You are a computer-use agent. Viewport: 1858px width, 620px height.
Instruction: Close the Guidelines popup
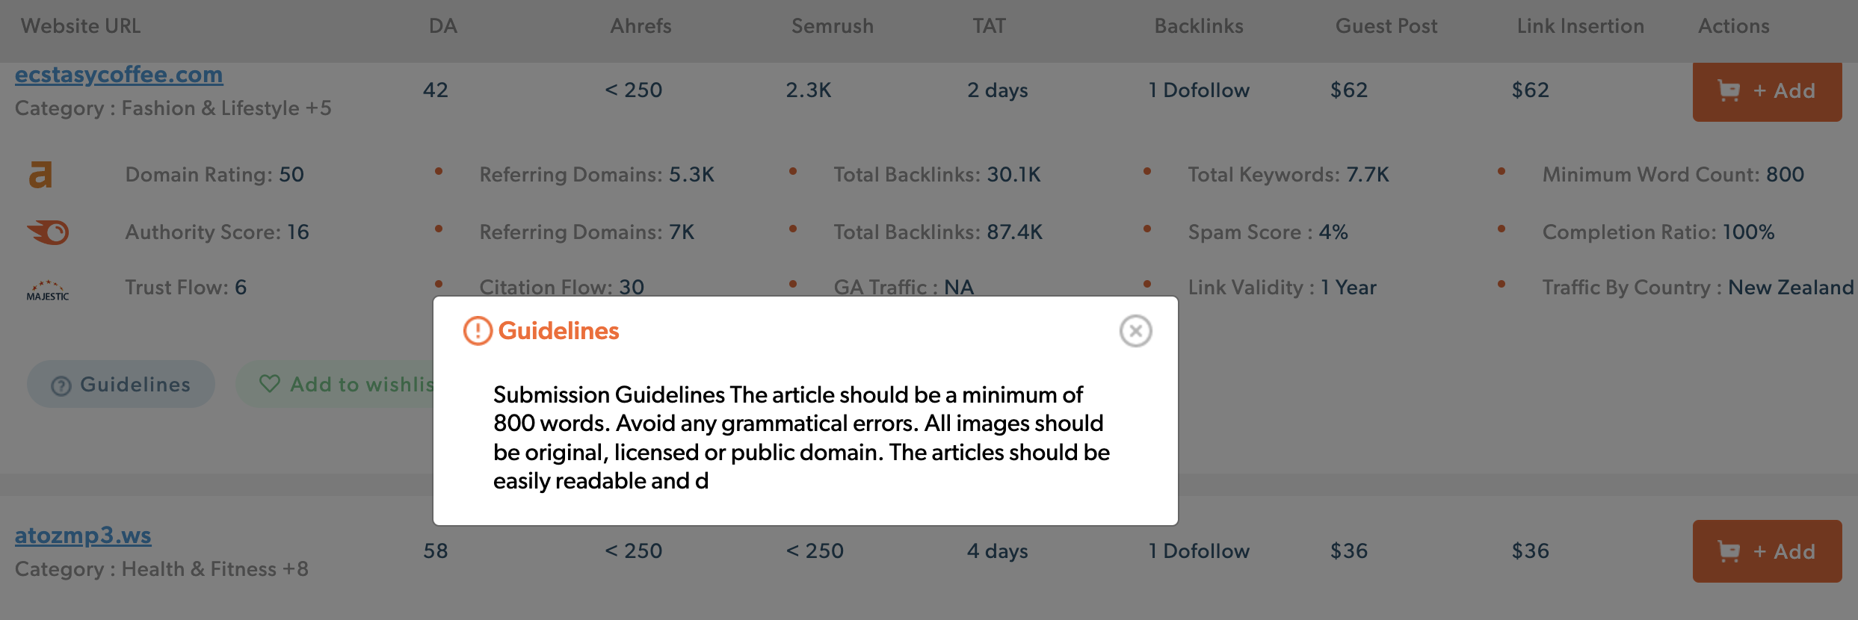click(1135, 331)
